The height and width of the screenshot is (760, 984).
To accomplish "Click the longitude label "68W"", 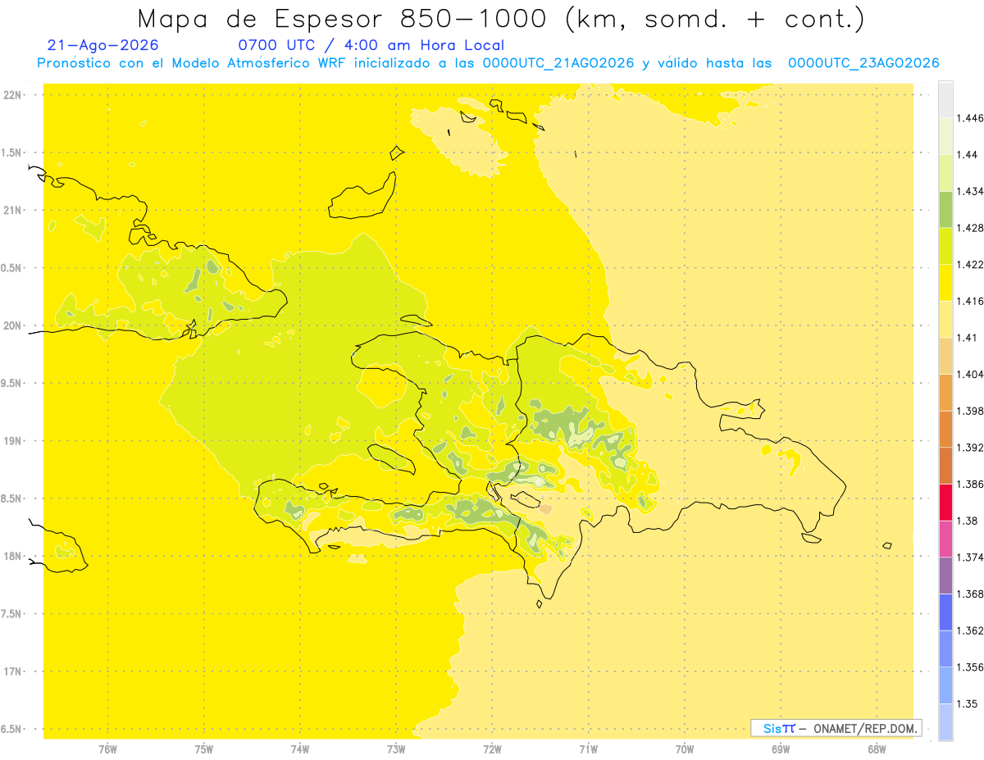I will tap(877, 749).
